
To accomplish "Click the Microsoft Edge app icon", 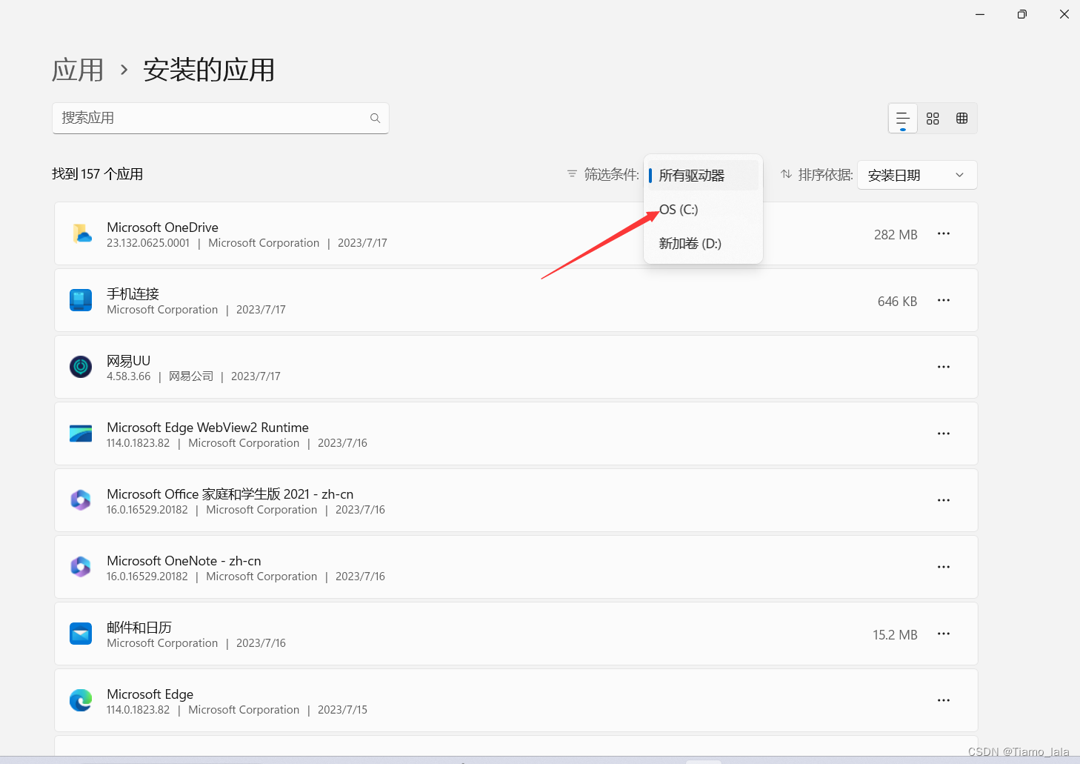I will pos(81,700).
